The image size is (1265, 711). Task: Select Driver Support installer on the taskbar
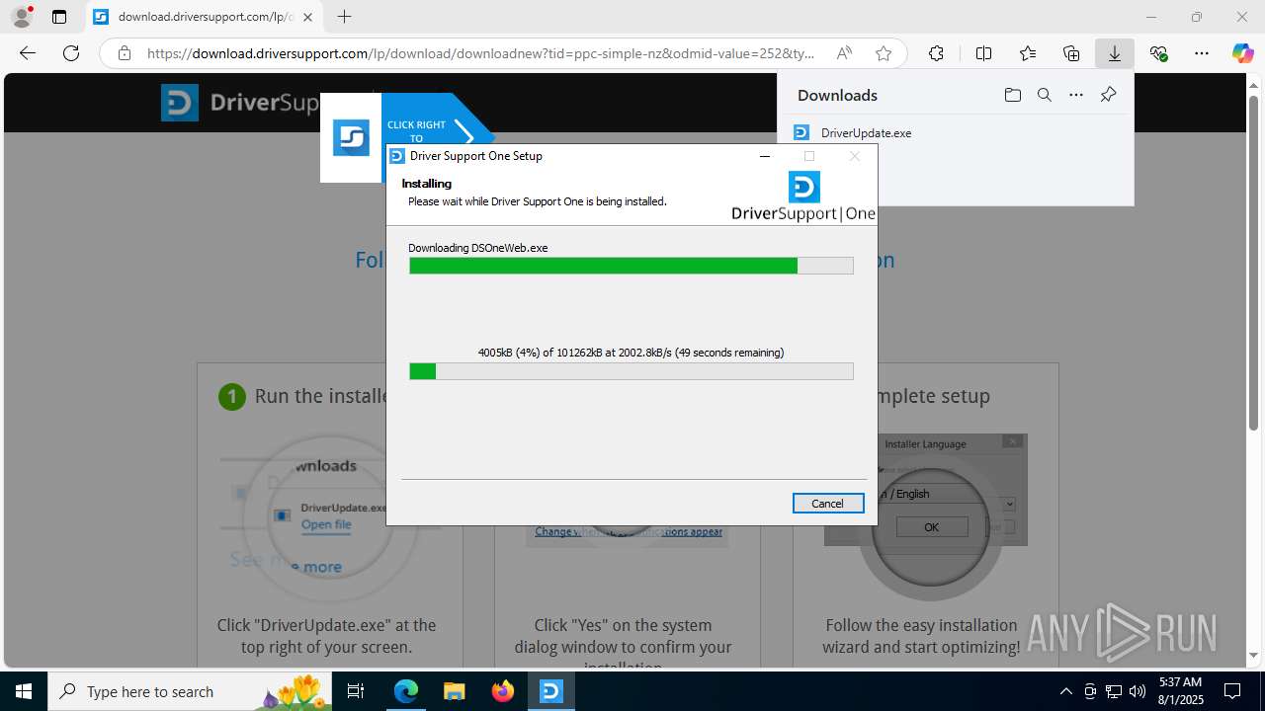551,691
